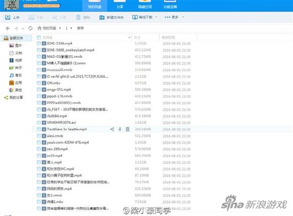Filter by 图片 in the sidebar
The height and width of the screenshot is (216, 293).
point(15,46)
